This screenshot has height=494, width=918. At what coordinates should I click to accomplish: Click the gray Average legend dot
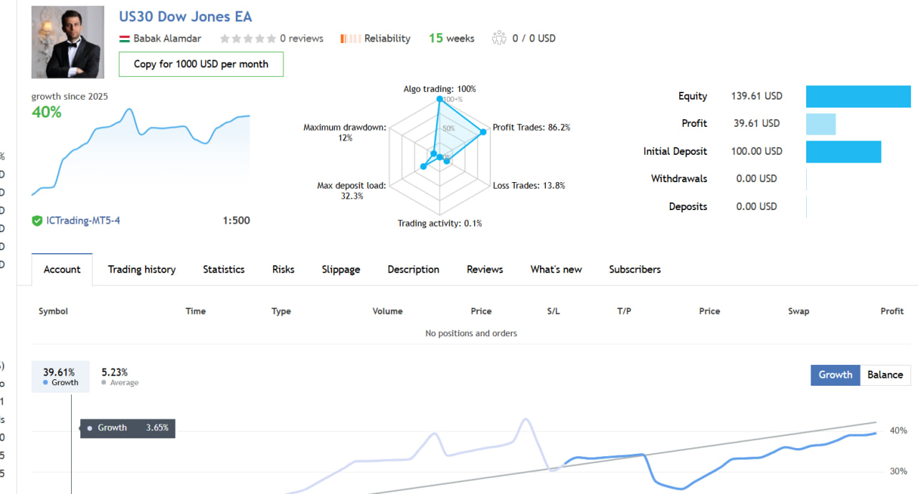tap(104, 383)
